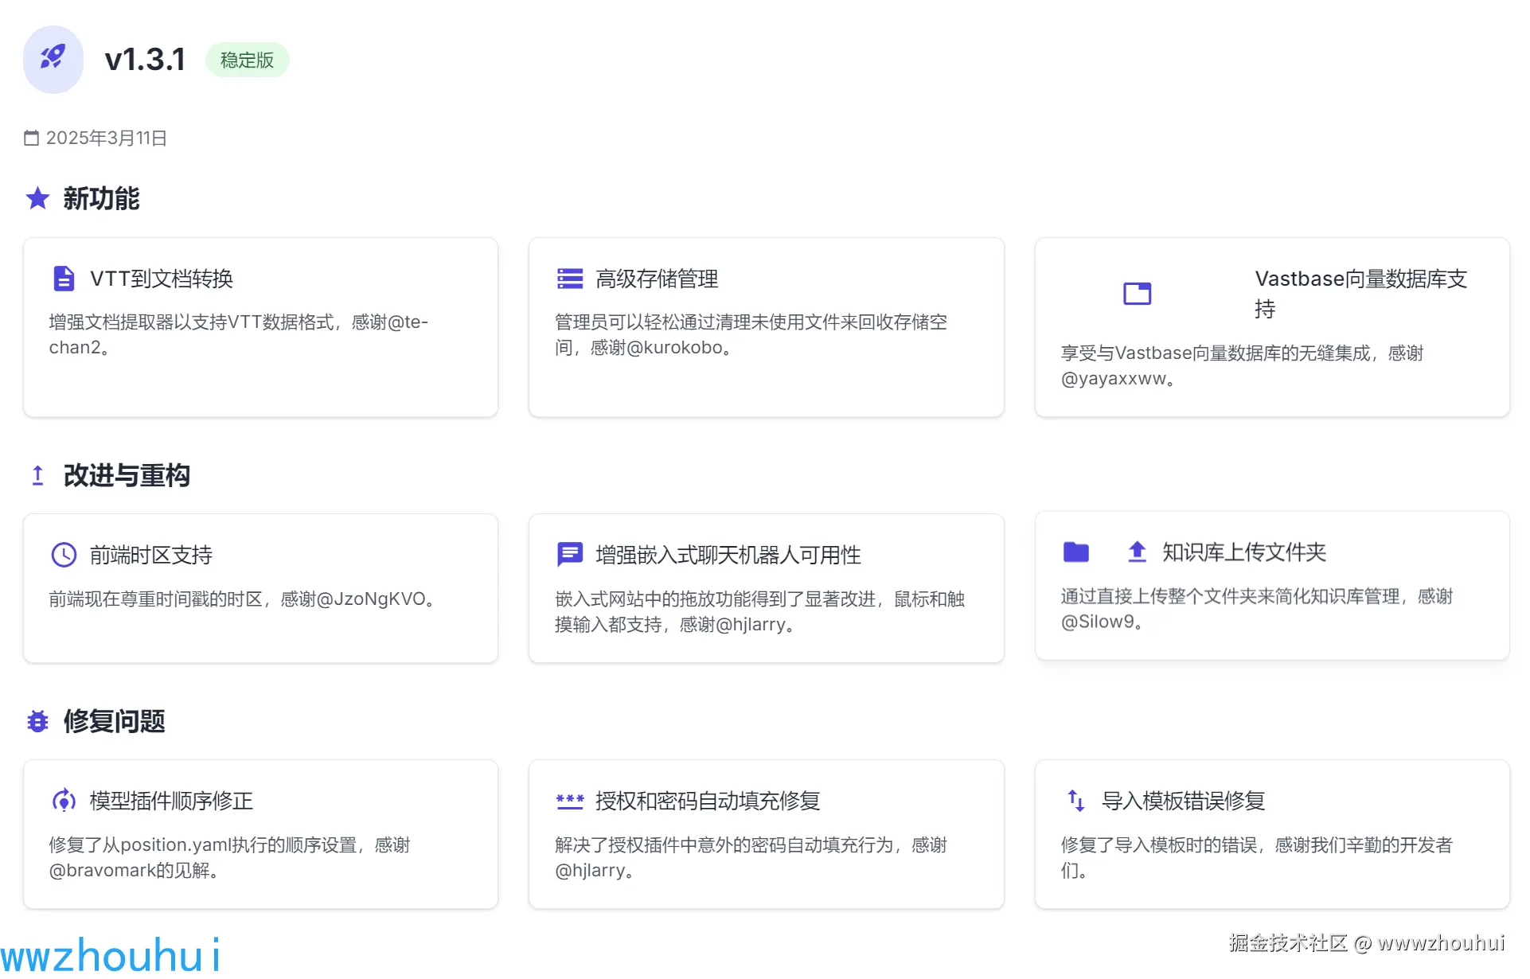Image resolution: width=1530 pixels, height=979 pixels.
Task: Click the document icon for VTT到文档转换
Action: click(64, 279)
